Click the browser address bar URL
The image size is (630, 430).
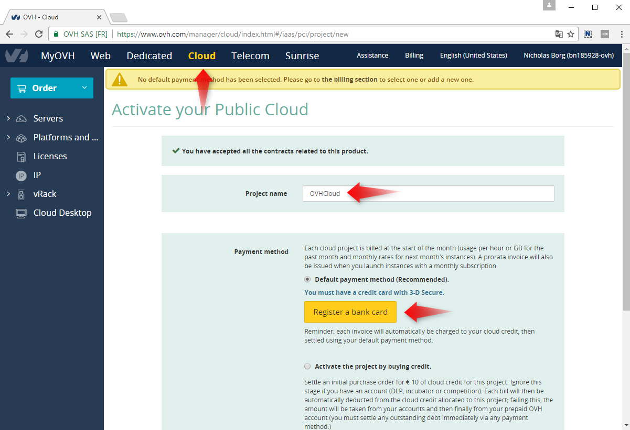[x=233, y=34]
